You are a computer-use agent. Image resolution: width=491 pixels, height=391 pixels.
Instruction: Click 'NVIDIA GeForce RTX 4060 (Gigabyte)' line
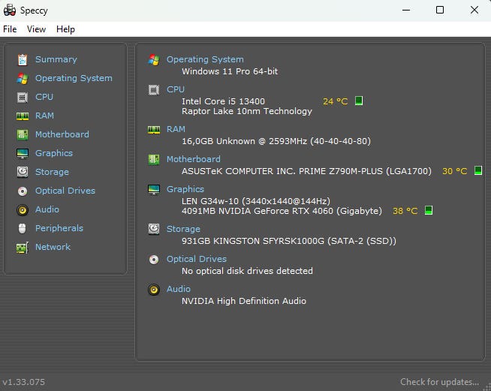pyautogui.click(x=282, y=211)
